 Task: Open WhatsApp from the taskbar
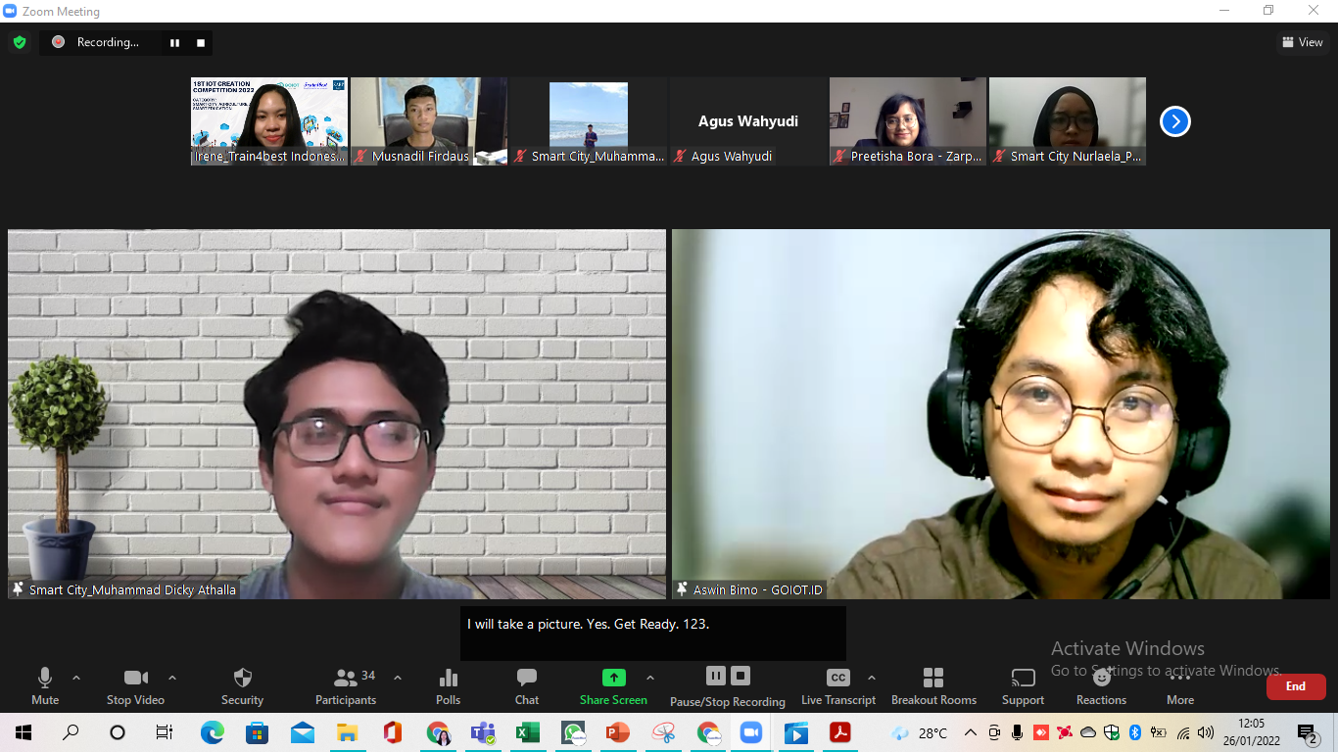tap(573, 732)
